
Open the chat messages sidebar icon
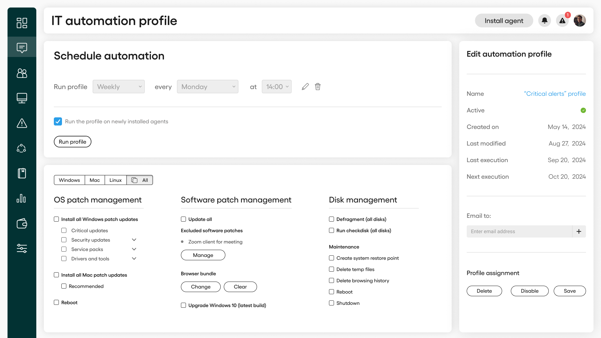pos(22,48)
